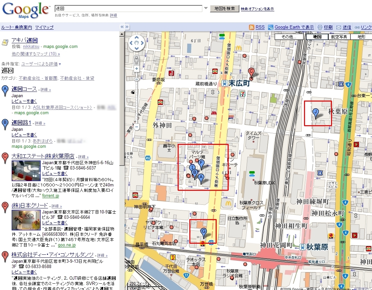
Task: Open 巡回路1 result title
Action: click(x=21, y=123)
